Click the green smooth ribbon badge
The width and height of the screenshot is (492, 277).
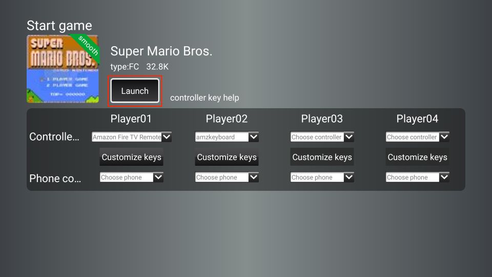87,47
